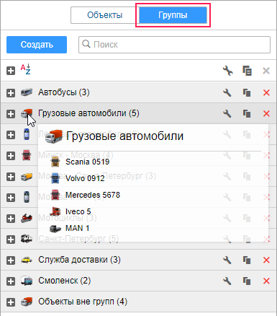Expand Объекты вне групп list

[x=11, y=302]
